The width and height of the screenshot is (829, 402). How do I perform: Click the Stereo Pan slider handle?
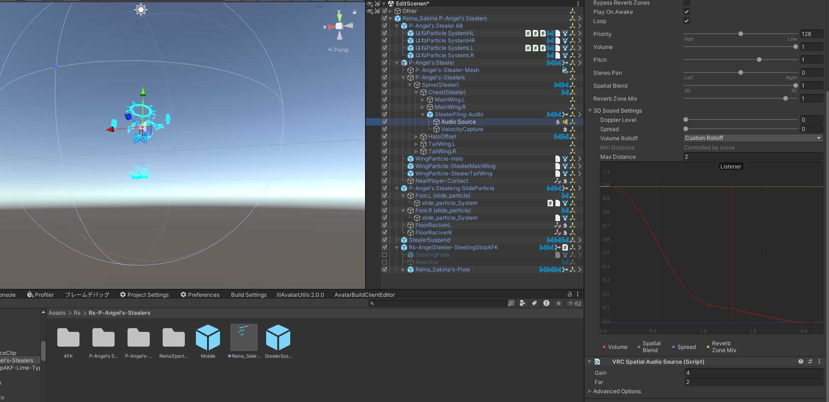tap(741, 72)
